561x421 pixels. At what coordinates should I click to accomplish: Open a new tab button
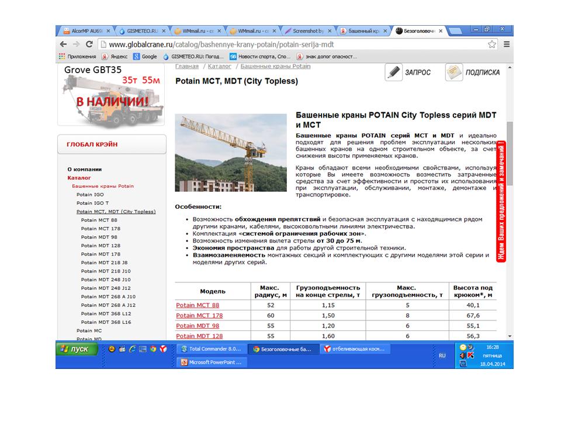pos(455,31)
